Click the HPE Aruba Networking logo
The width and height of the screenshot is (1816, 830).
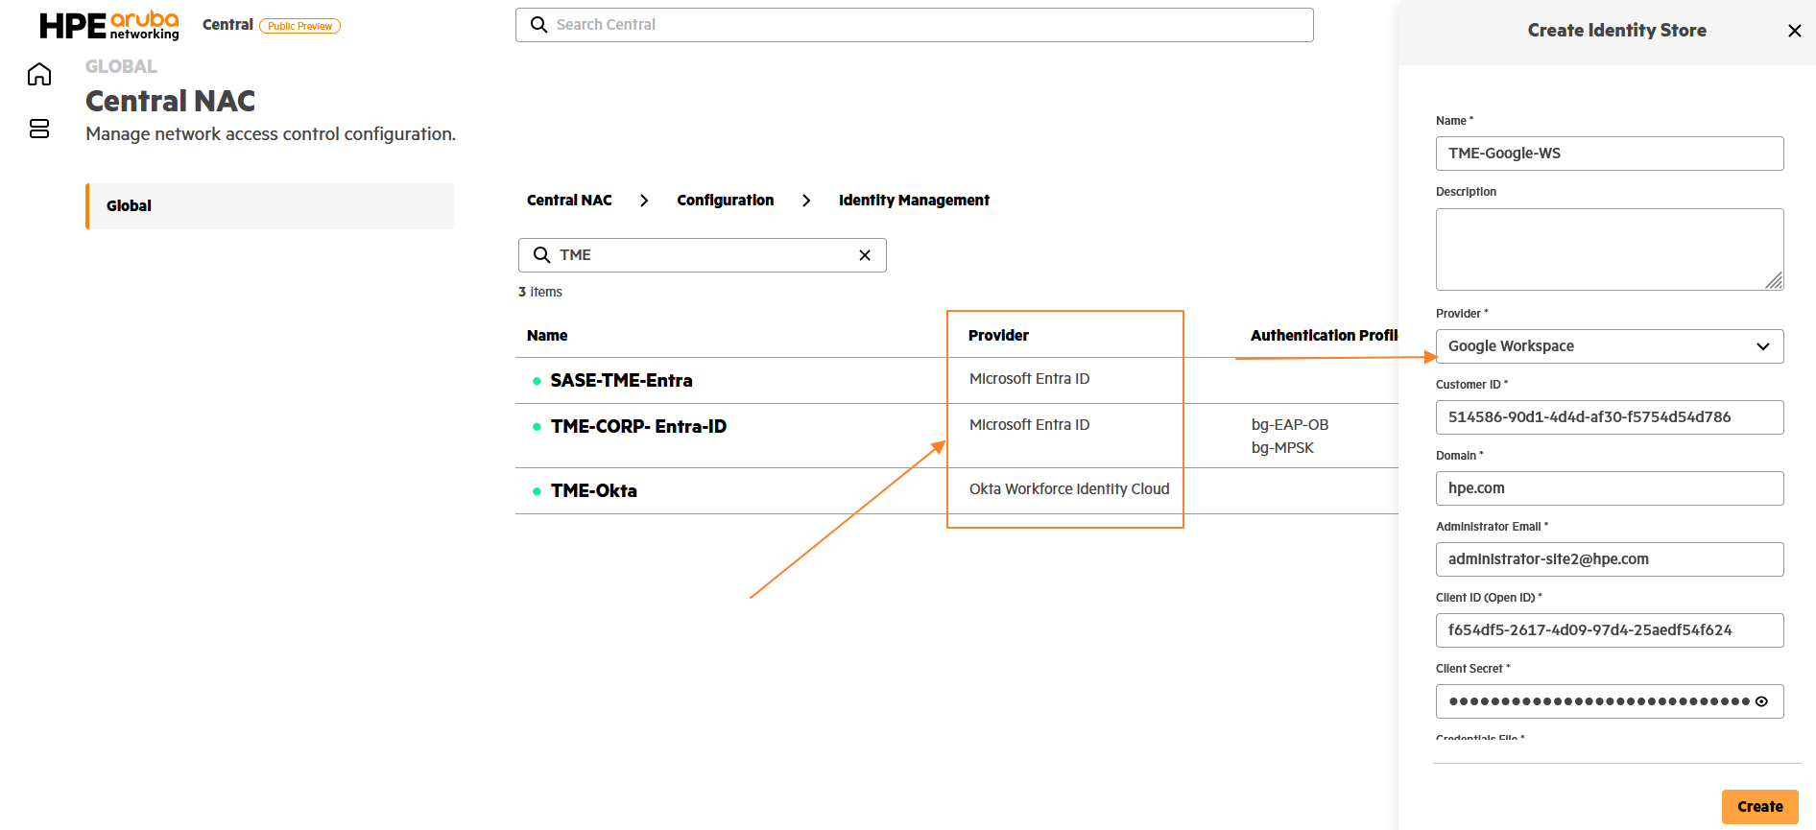pyautogui.click(x=109, y=25)
